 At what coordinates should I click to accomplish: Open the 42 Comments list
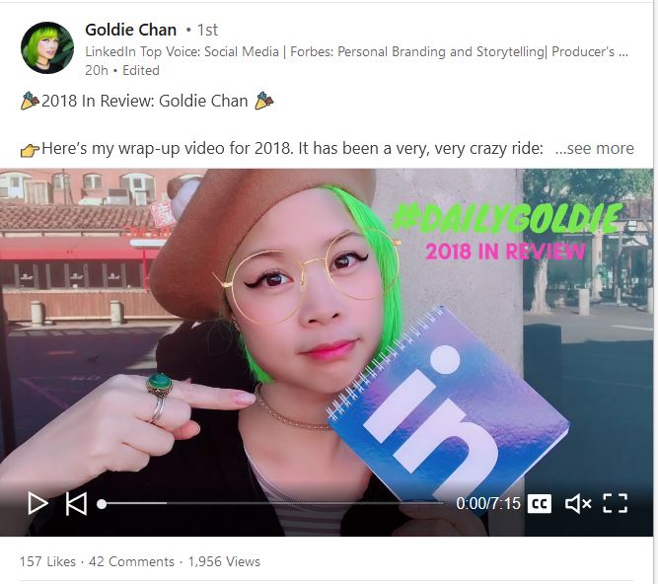point(131,561)
